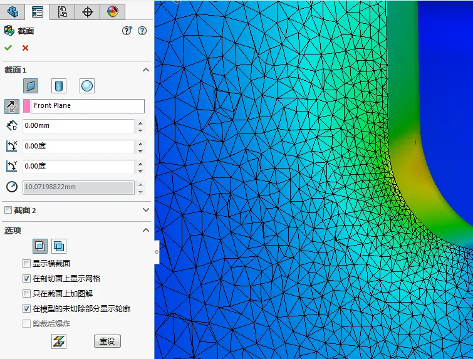This screenshot has width=473, height=359.
Task: Click the diameter dial icon
Action: [12, 187]
